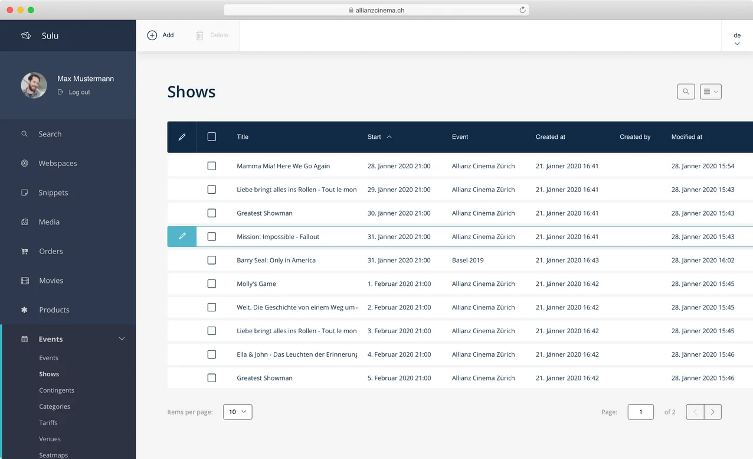Viewport: 753px width, 459px height.
Task: Select all rows with the header checkbox
Action: [x=212, y=136]
